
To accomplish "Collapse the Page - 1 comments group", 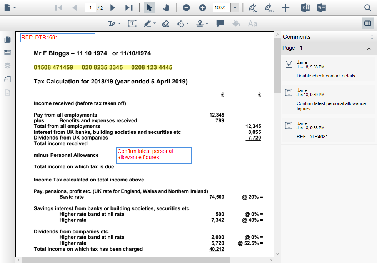I will (369, 48).
